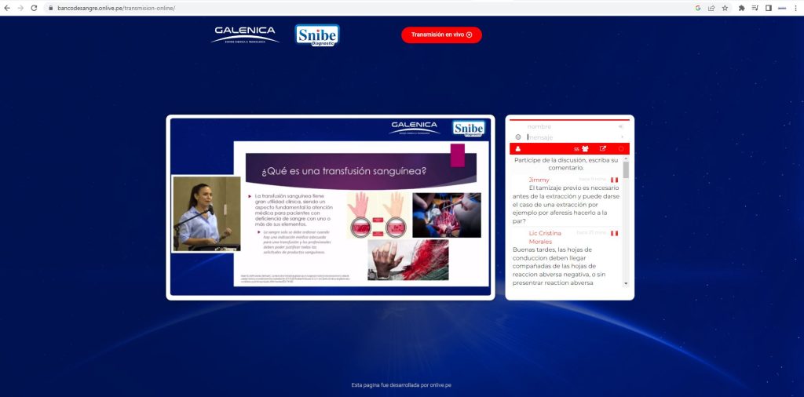804x397 pixels.
Task: Click the address bar URL
Action: click(x=116, y=8)
